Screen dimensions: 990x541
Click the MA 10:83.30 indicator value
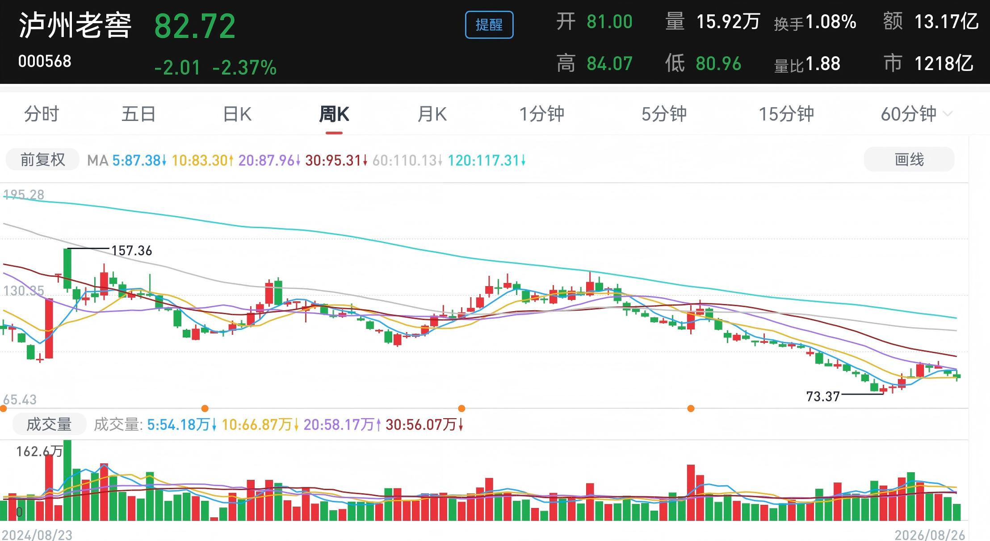pos(203,160)
